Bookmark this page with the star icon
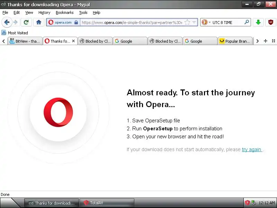 pos(187,22)
